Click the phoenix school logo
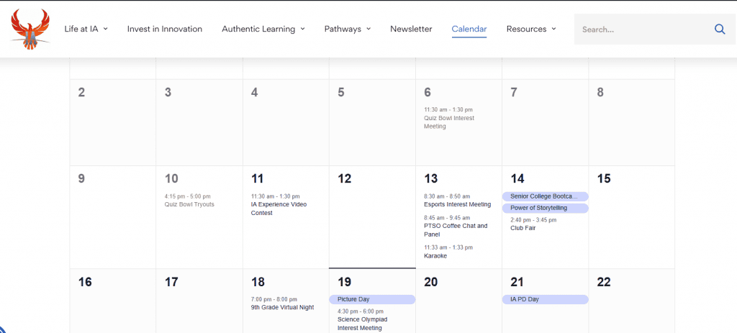The height and width of the screenshot is (333, 737). [x=30, y=29]
